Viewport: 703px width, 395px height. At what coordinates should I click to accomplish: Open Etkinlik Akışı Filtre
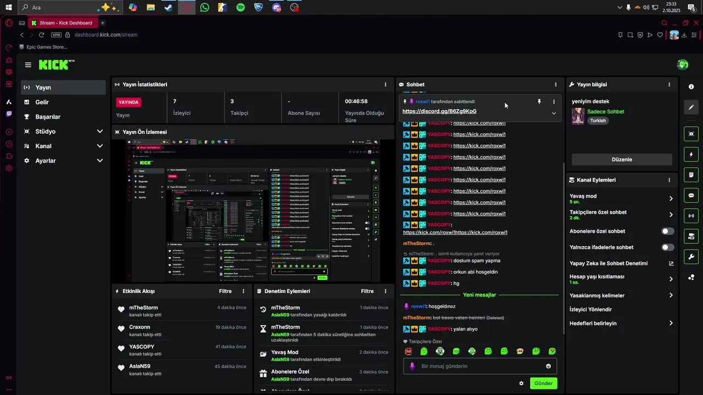pos(225,291)
